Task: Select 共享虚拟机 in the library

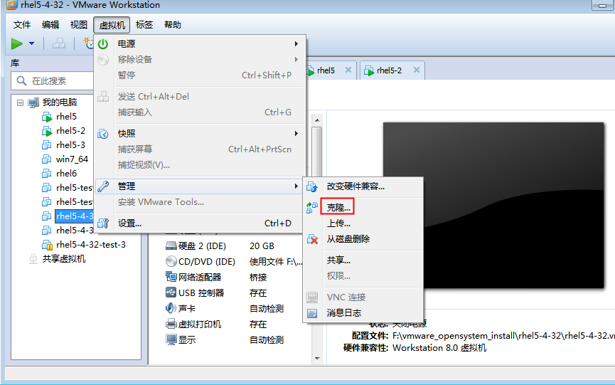Action: (x=64, y=259)
